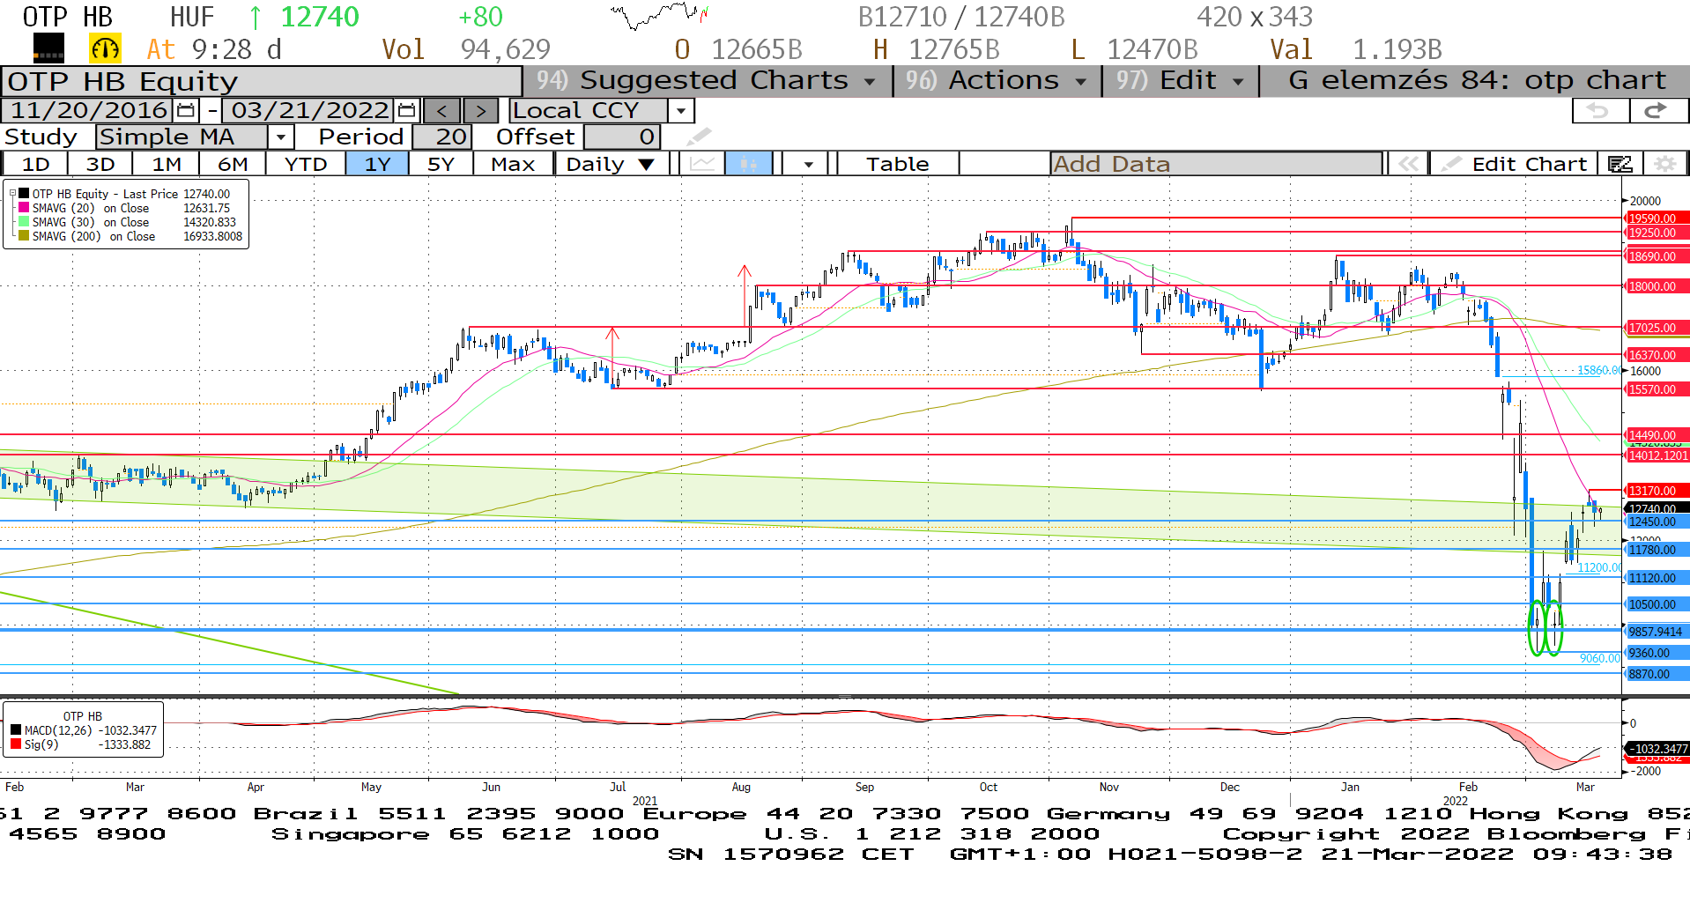Select 1M time range tab
Viewport: 1690px width, 903px height.
167,164
